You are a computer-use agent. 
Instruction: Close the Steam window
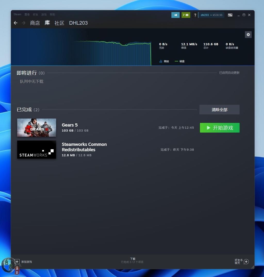249,15
